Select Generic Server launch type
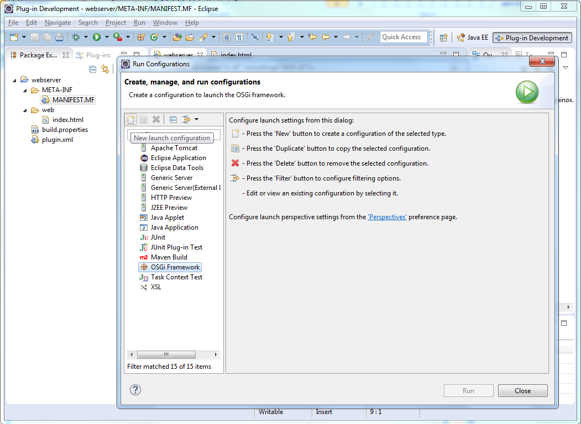The height and width of the screenshot is (424, 581). point(166,178)
